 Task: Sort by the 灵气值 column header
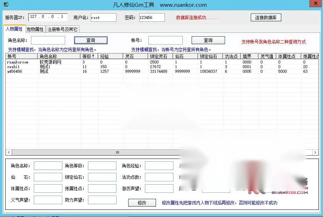[x=267, y=56]
